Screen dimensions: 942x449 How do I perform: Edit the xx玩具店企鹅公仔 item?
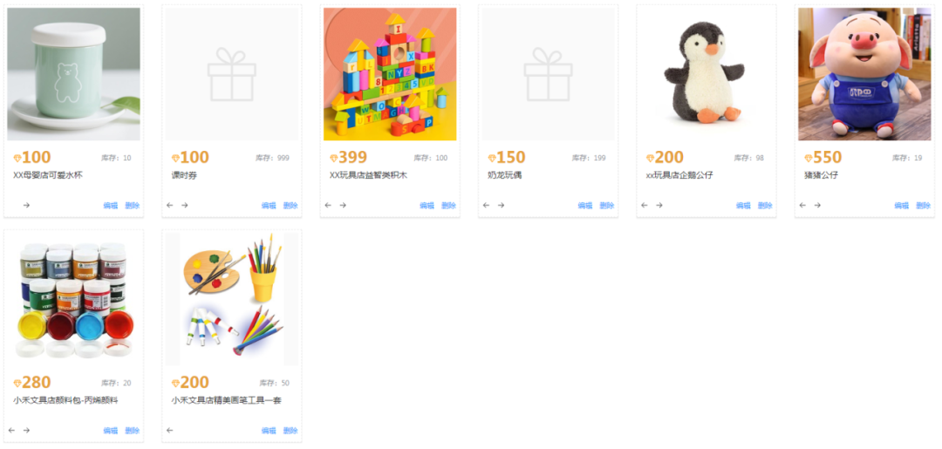(x=743, y=205)
